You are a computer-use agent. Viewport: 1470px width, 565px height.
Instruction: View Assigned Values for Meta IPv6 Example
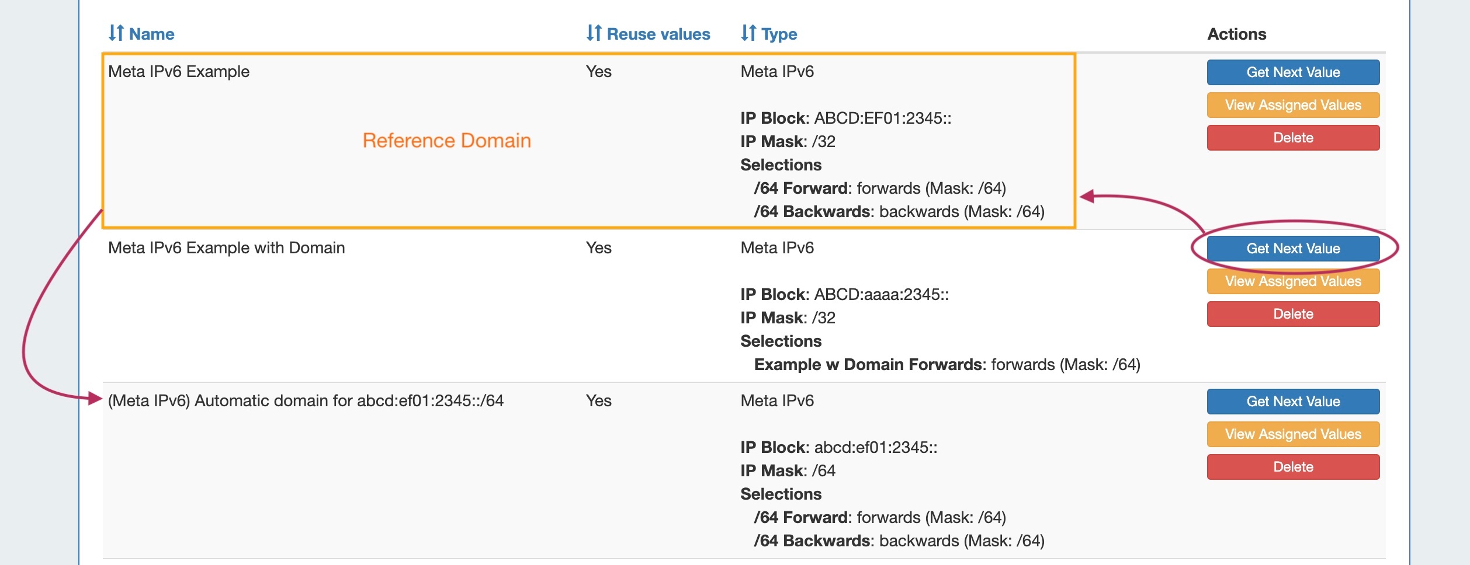click(1292, 105)
